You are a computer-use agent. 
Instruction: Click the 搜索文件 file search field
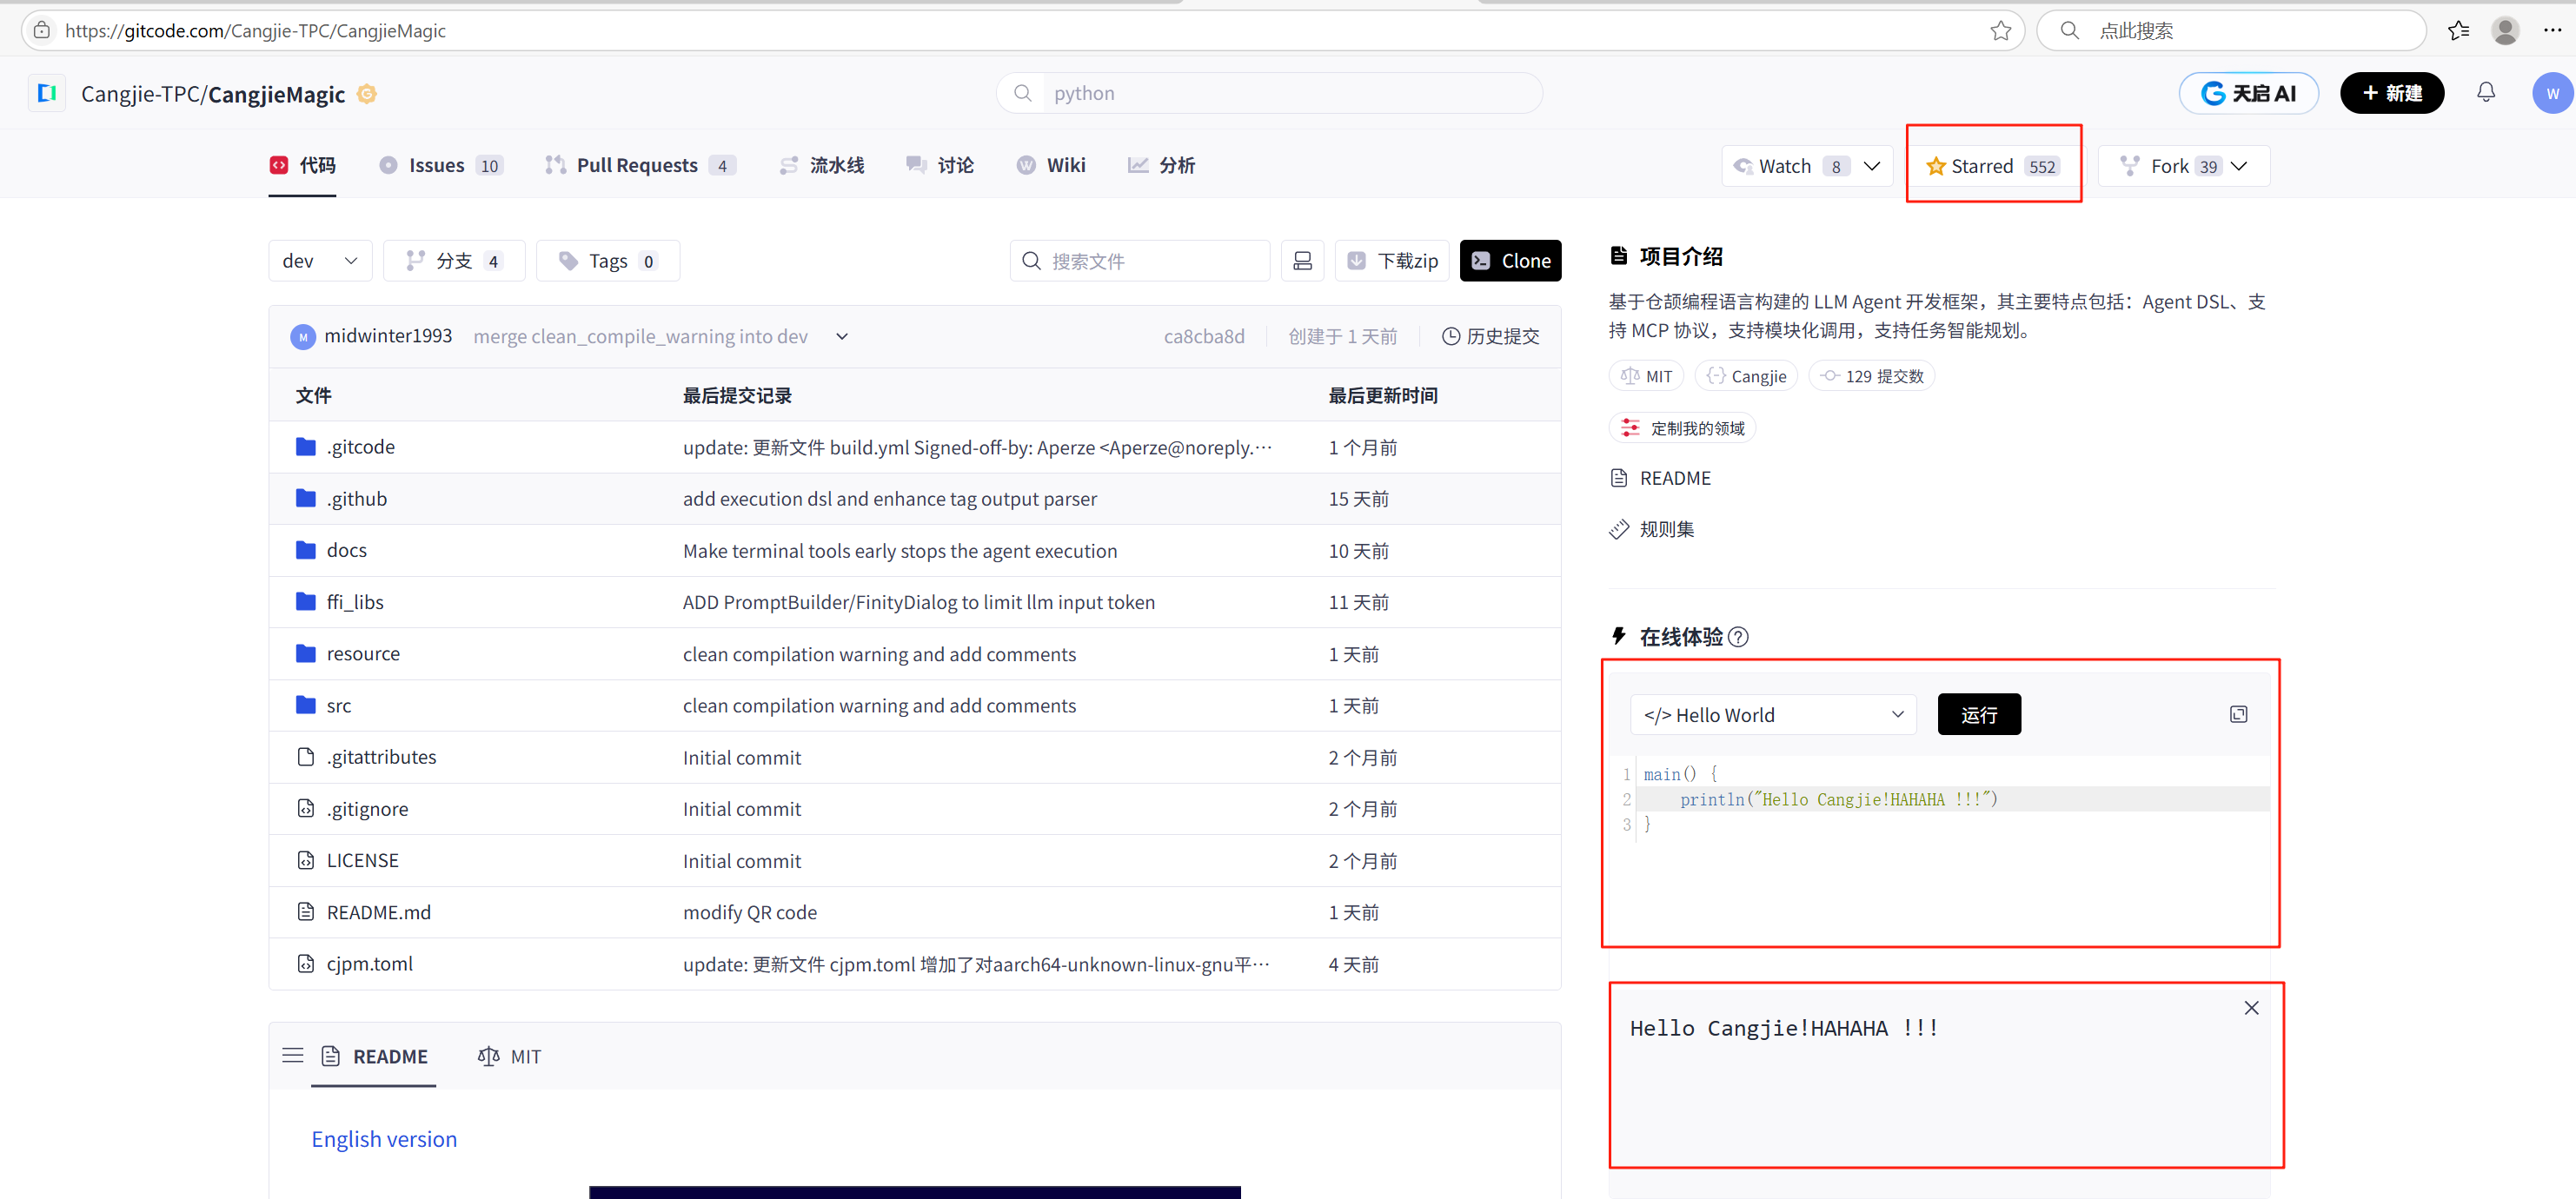(x=1140, y=261)
